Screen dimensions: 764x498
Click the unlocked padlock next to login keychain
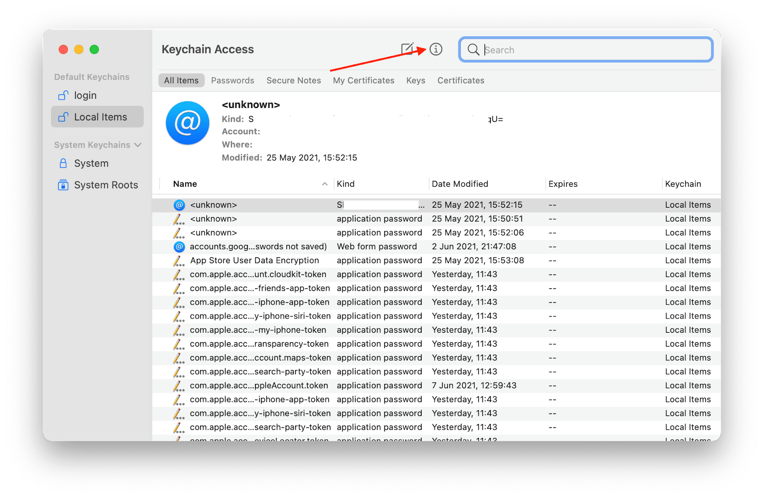[x=63, y=95]
